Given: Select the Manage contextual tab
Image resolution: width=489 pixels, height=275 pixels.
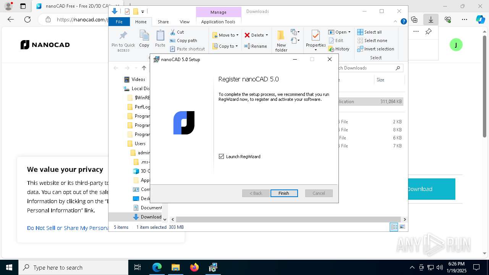Looking at the screenshot, I should point(219,12).
